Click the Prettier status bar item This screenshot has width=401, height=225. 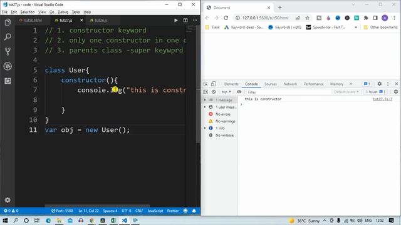[173, 211]
